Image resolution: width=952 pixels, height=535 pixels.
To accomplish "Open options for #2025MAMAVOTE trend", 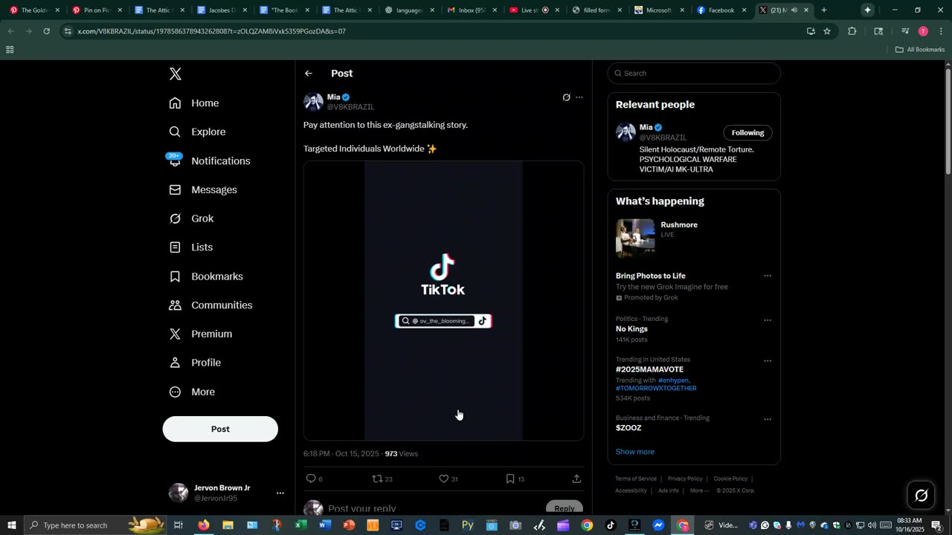I will tap(768, 361).
